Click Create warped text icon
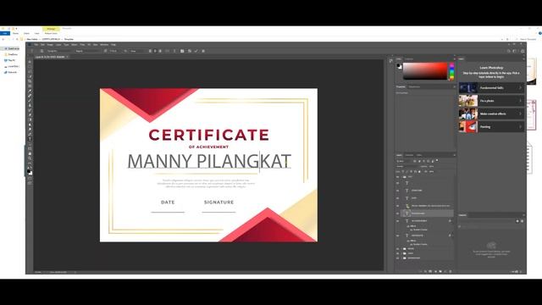The height and width of the screenshot is (305, 542). [x=174, y=51]
